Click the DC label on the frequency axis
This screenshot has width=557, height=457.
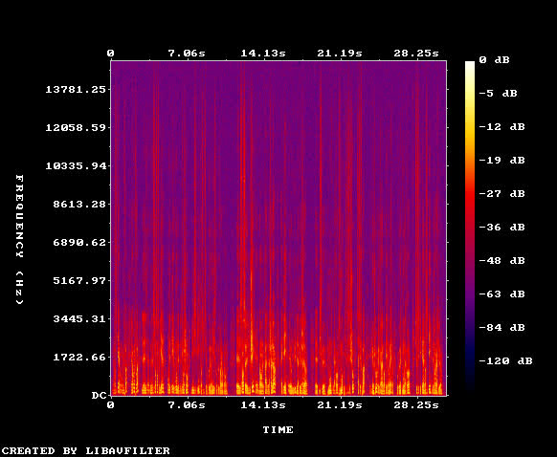[x=100, y=395]
